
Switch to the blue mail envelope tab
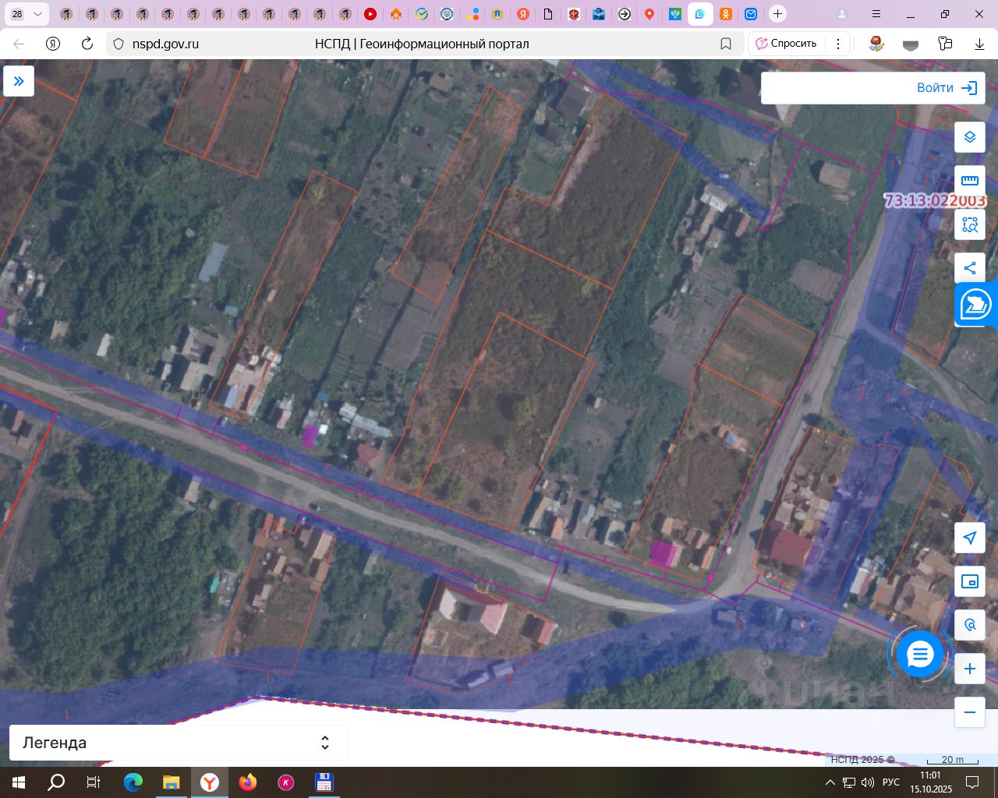[750, 14]
